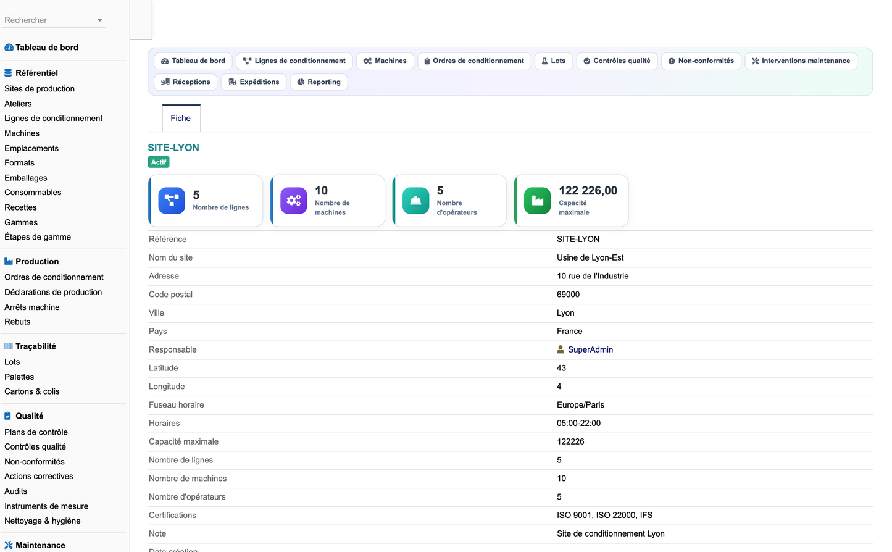Open the SuperAdmin responsable link
Screen dimensions: 892x552
pos(590,349)
